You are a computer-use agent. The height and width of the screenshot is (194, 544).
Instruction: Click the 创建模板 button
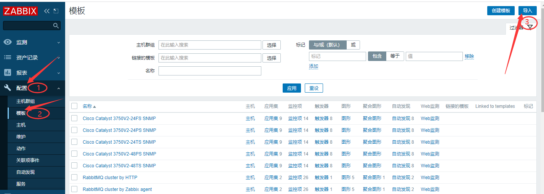[501, 11]
